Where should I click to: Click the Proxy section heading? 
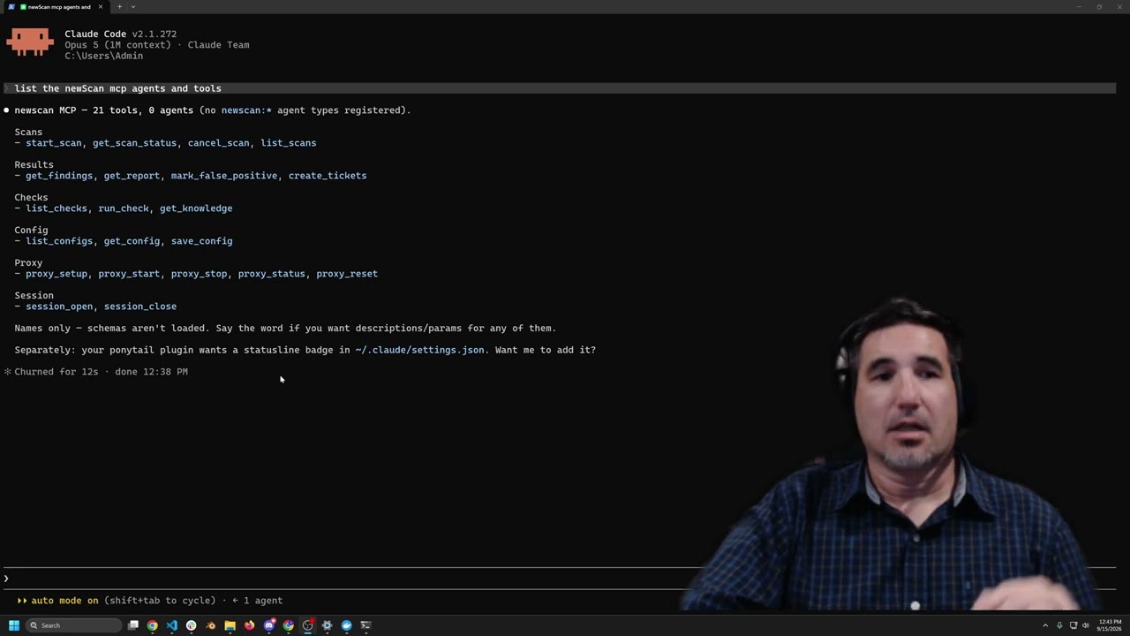point(28,263)
